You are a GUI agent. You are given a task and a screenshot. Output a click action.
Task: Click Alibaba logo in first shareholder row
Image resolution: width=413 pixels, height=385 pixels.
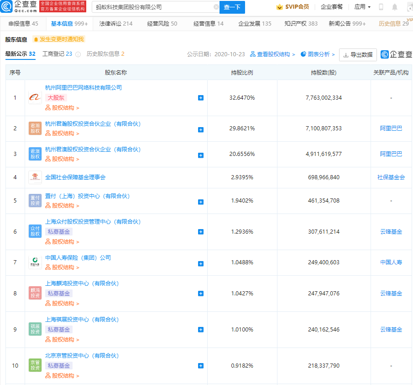pos(35,98)
